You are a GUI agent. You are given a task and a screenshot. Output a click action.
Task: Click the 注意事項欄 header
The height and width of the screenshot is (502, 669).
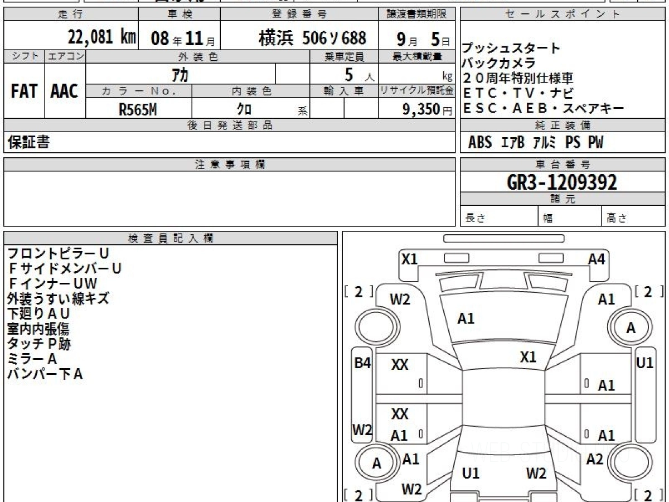click(230, 165)
